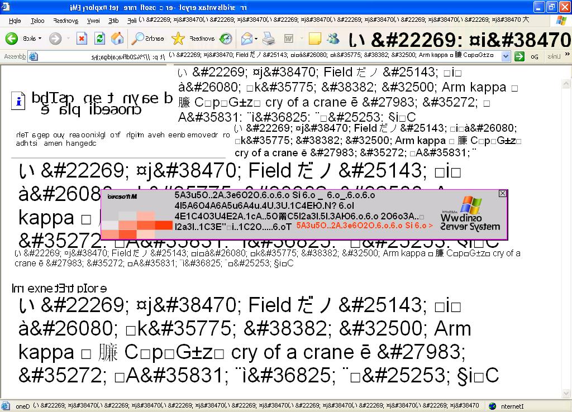The image size is (572, 412).
Task: Click inside the address bar URL field
Action: click(268, 56)
